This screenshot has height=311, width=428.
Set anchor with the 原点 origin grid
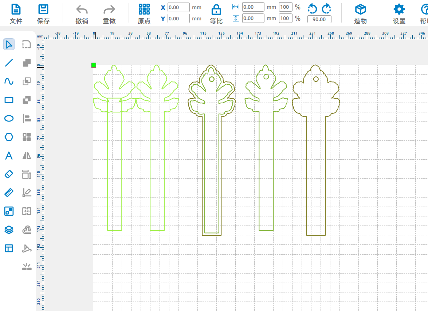click(x=144, y=13)
